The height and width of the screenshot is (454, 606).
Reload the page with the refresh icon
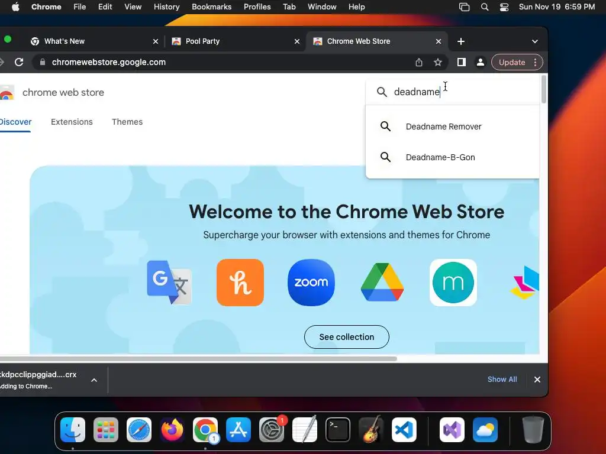click(x=19, y=62)
